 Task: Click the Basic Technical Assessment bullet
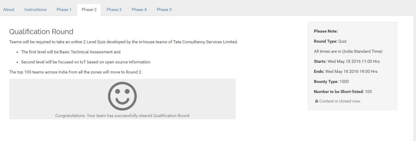coord(71,52)
